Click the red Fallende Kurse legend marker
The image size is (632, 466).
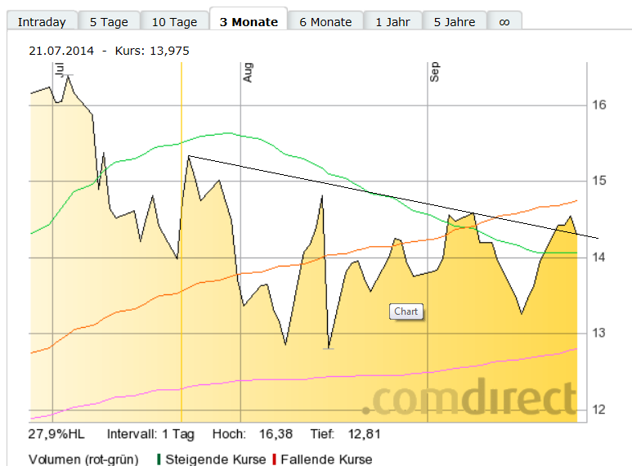275,459
